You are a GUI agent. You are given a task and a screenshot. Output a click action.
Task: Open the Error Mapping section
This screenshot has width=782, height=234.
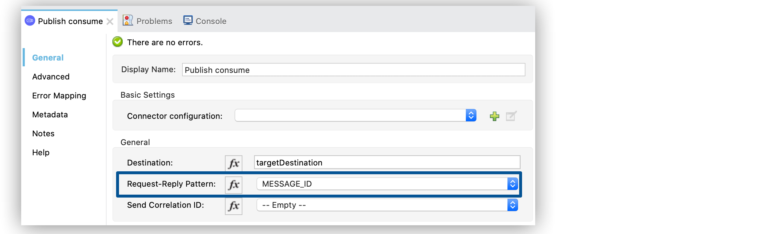click(59, 95)
